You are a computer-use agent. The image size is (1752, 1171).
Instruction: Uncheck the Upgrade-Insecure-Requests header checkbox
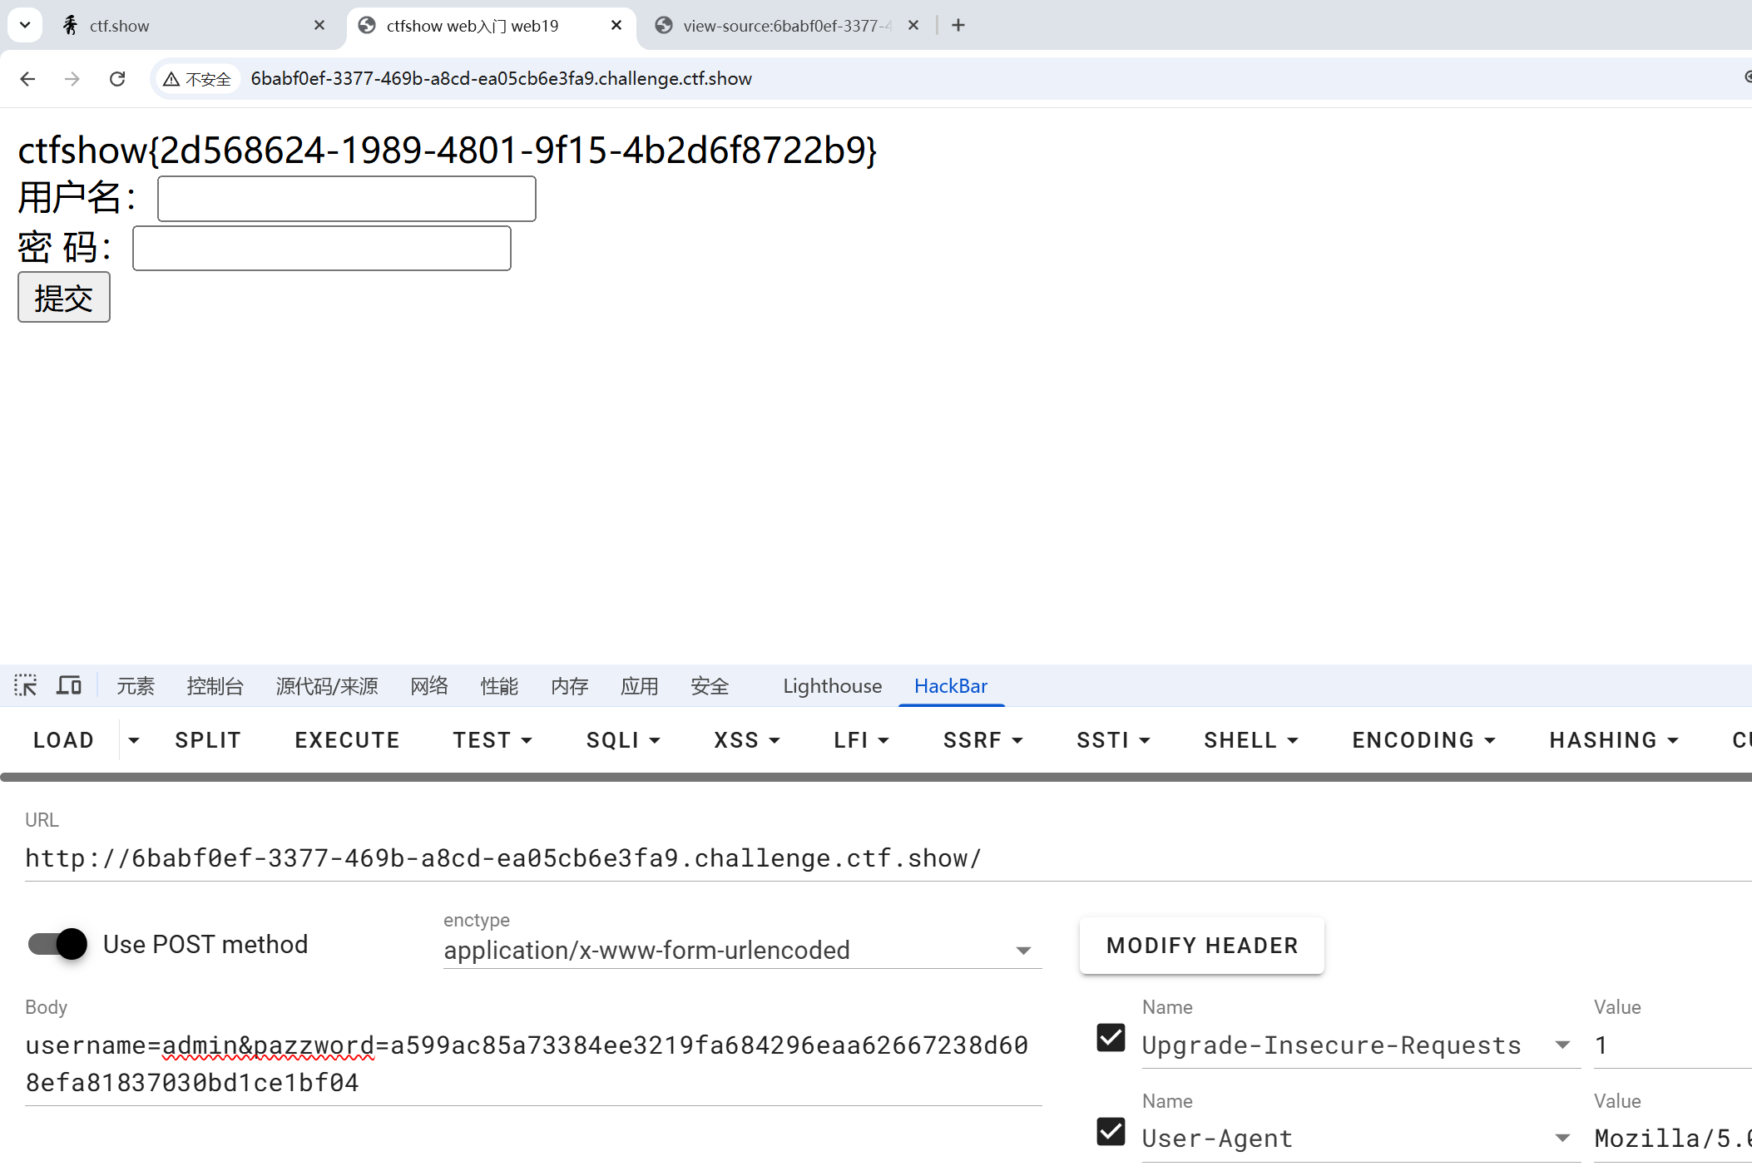coord(1111,1038)
